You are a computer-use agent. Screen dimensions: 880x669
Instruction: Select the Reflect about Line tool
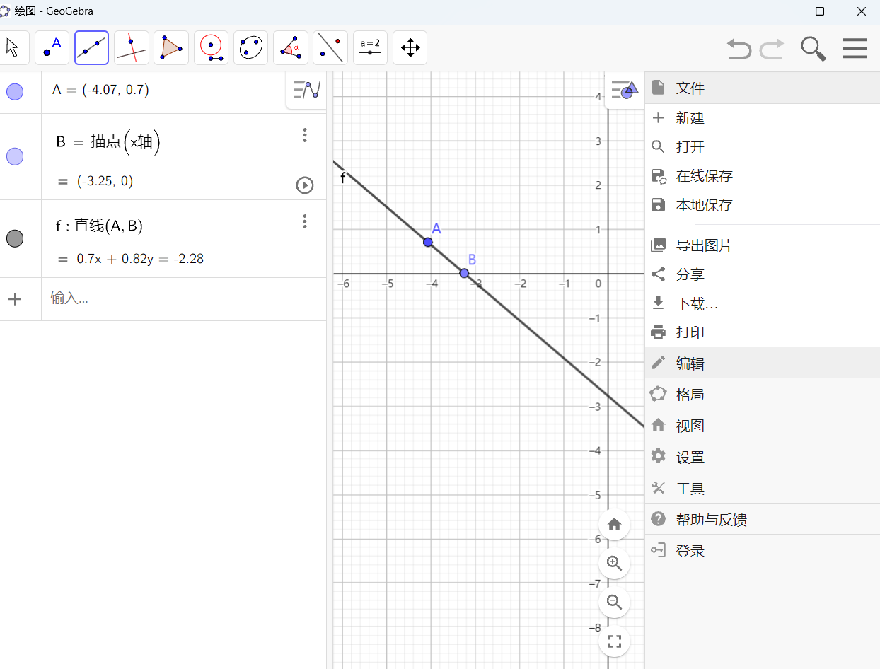[330, 47]
